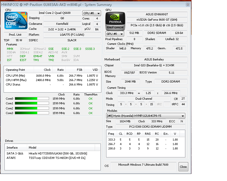The width and height of the screenshot is (227, 181).
Task: Click the 333.3 MHz memory clock field
Action: 127,93
